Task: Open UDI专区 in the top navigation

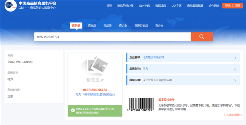Action: pos(176,6)
